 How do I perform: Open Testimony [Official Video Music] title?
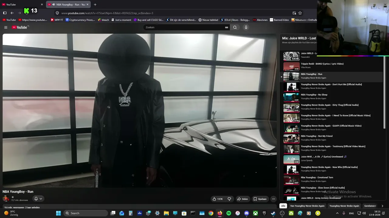[333, 147]
